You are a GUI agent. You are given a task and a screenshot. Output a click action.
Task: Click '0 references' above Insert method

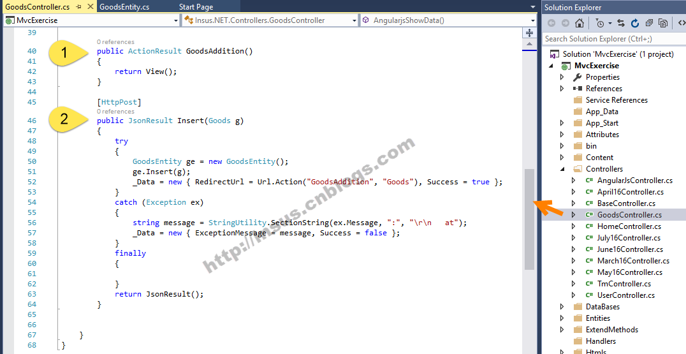pyautogui.click(x=115, y=112)
